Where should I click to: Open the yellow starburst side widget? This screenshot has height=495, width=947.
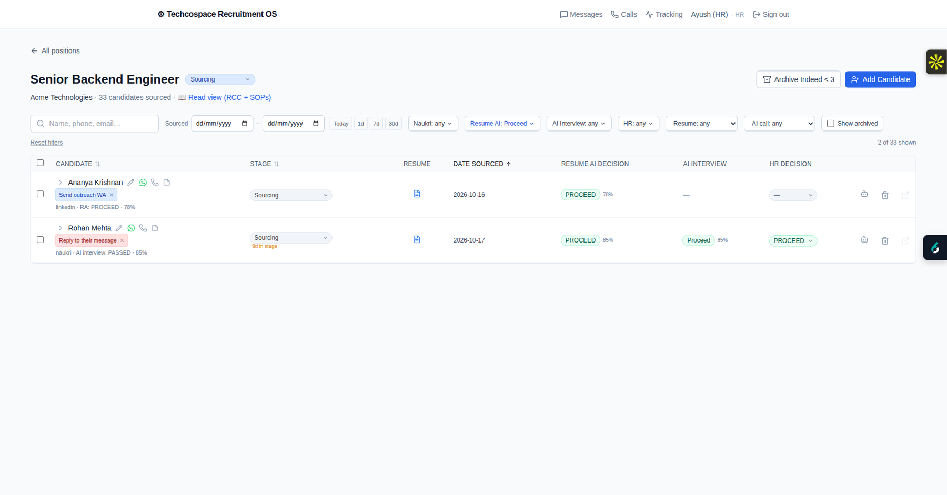click(x=936, y=62)
